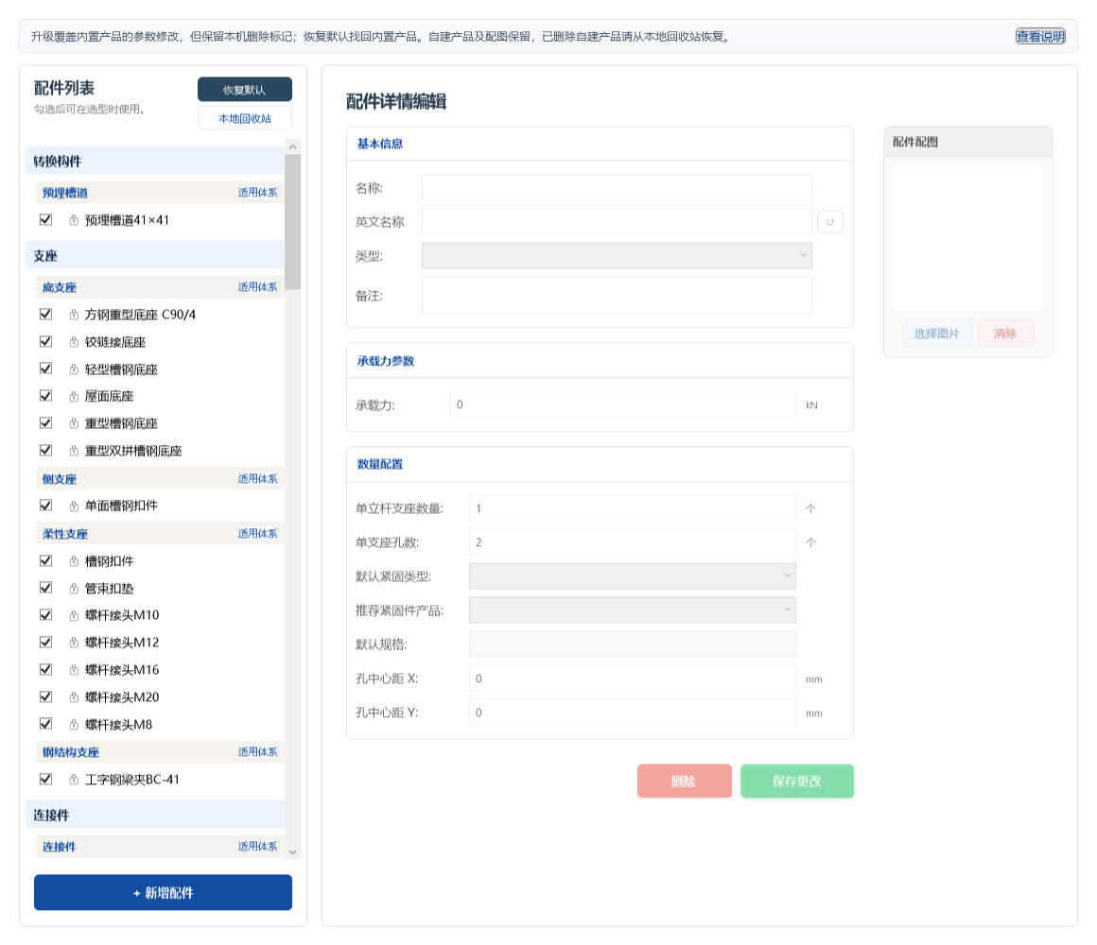The width and height of the screenshot is (1097, 945).
Task: Click 适用体系 link in 柔性支座 group
Action: [x=257, y=533]
